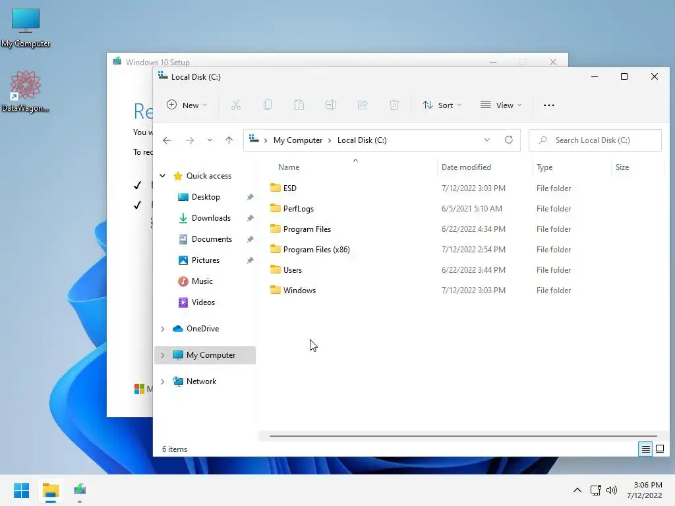Sort by the Size column header
Image resolution: width=675 pixels, height=506 pixels.
tap(622, 167)
